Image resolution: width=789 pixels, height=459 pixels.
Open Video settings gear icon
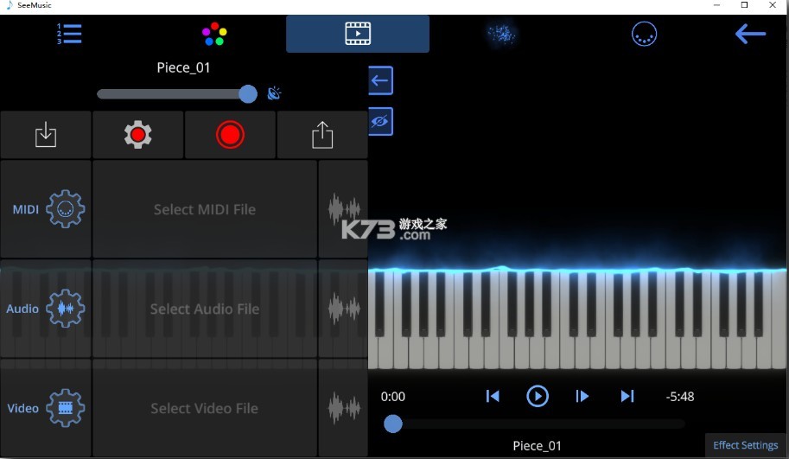(66, 408)
